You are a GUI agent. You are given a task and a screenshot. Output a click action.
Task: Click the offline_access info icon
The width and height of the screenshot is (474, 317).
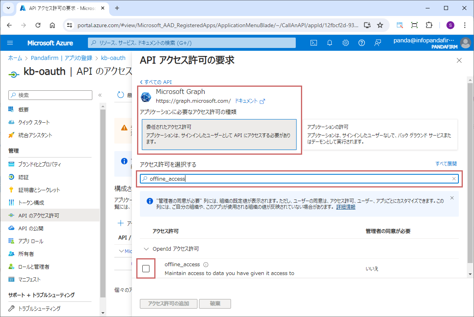click(206, 265)
